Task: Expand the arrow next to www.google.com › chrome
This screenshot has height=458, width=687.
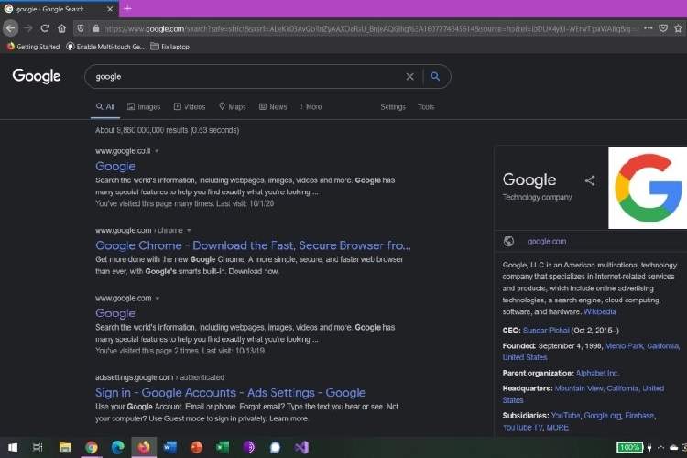Action: click(x=189, y=230)
